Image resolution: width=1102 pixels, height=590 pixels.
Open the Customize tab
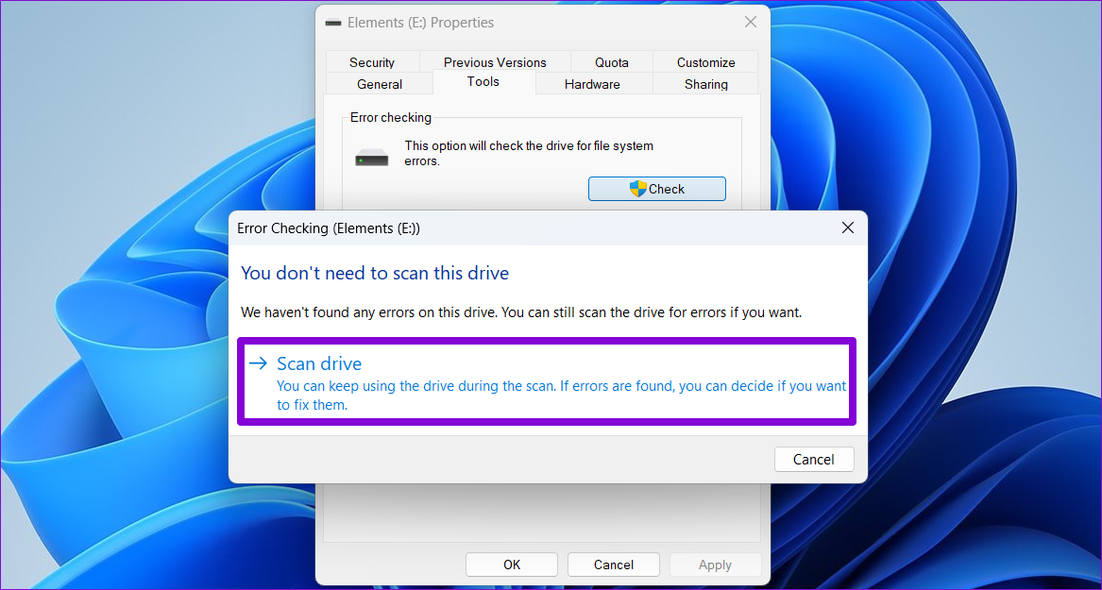tap(705, 61)
